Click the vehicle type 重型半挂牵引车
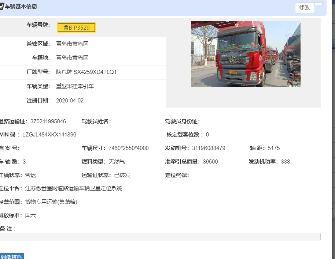Screen dimensions: 335x259 pos(75,86)
